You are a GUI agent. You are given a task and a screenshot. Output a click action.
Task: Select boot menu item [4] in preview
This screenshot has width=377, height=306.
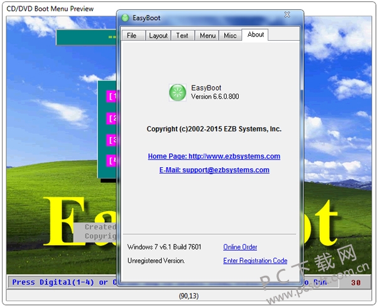coord(112,161)
